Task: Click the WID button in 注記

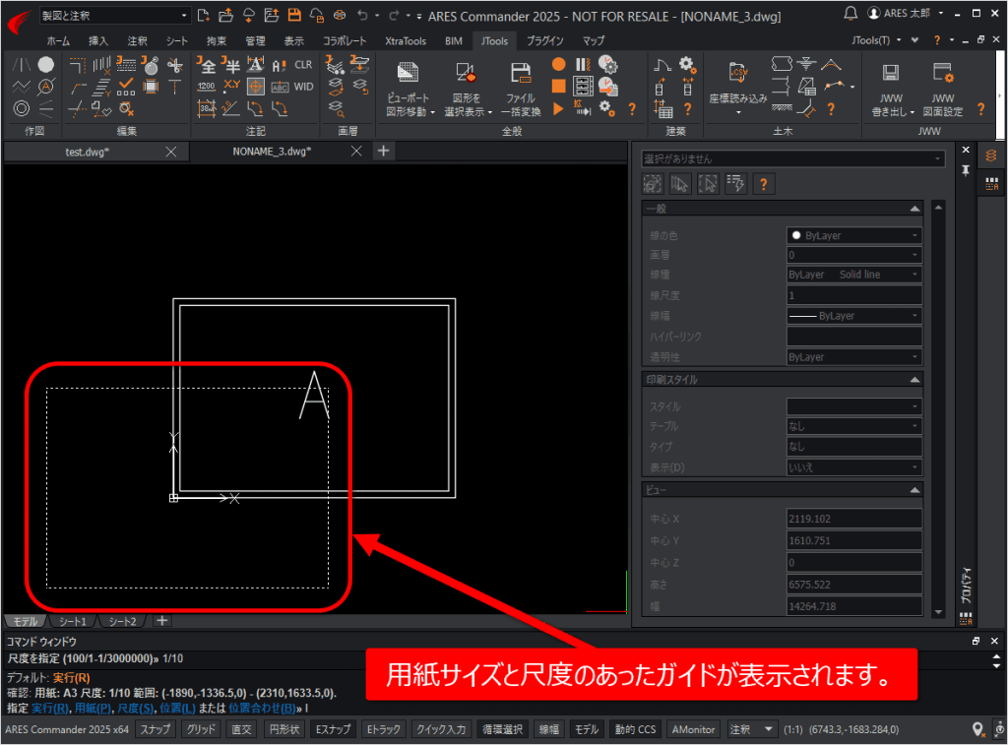Action: tap(303, 87)
